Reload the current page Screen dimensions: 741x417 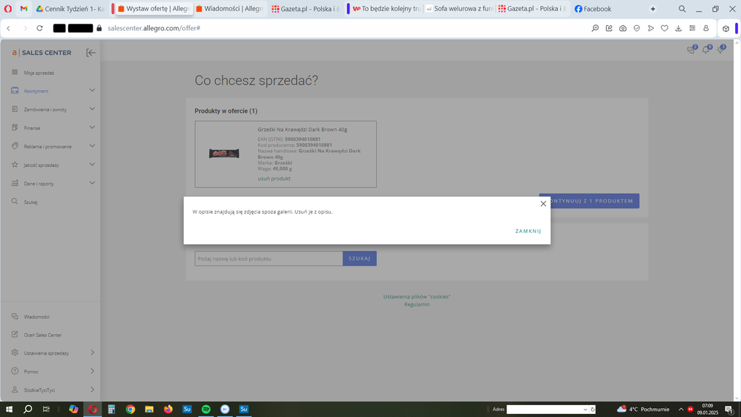(40, 28)
